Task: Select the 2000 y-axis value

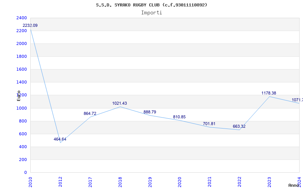Action: [22, 43]
